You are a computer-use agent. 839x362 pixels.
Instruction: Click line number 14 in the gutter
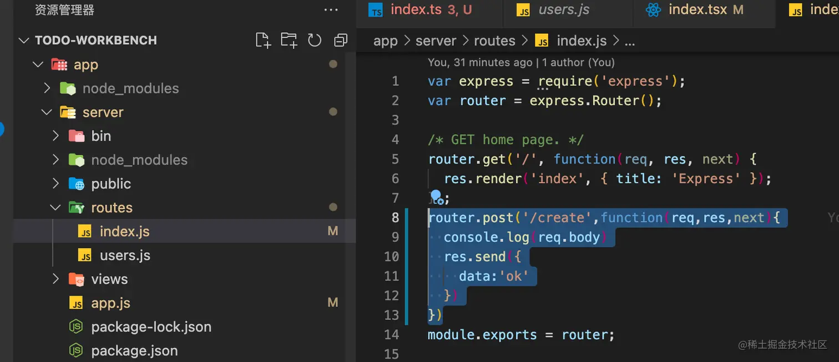[x=391, y=334]
